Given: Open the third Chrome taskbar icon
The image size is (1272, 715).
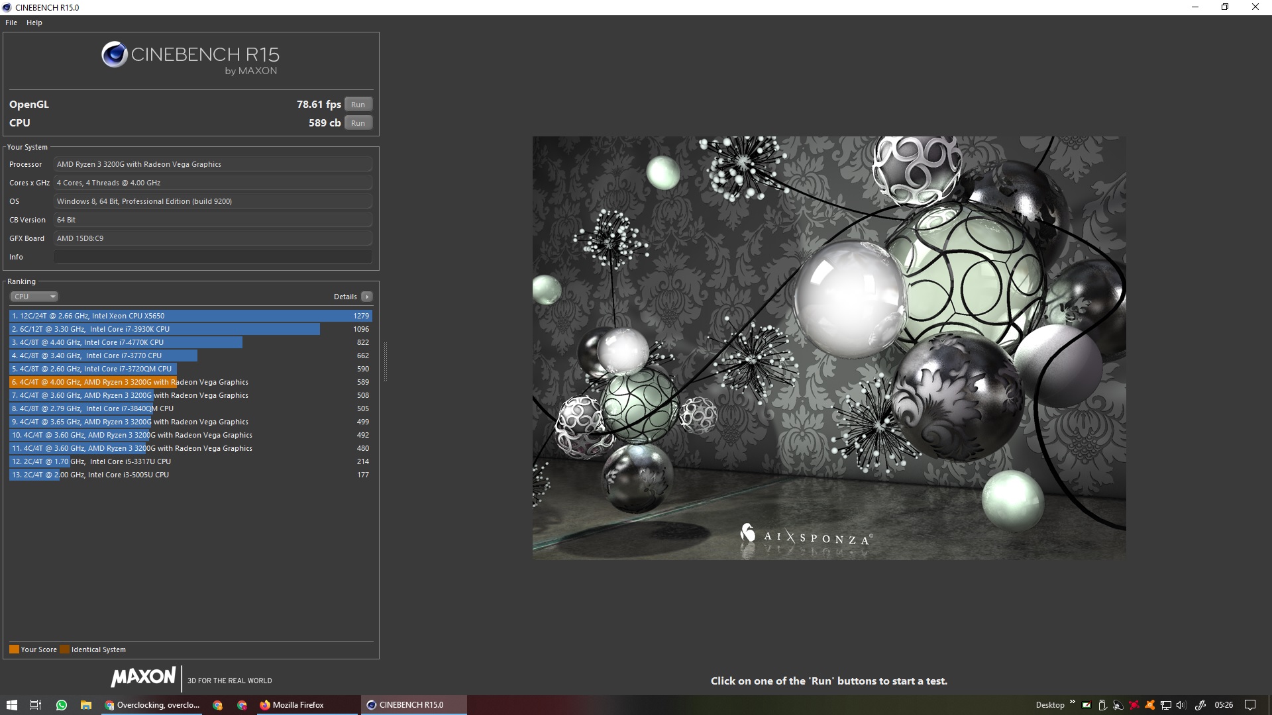Looking at the screenshot, I should [242, 705].
